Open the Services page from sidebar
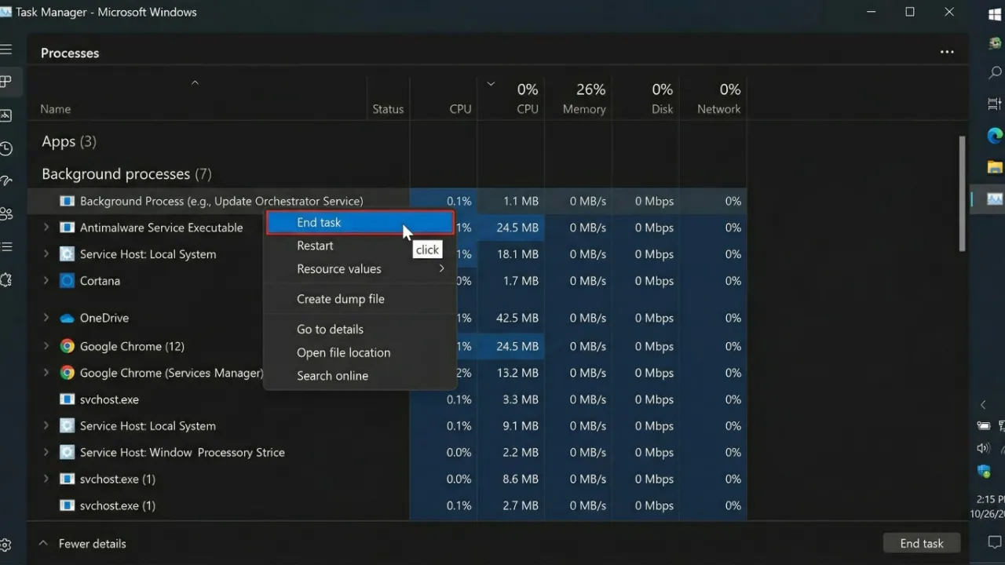 [6, 280]
